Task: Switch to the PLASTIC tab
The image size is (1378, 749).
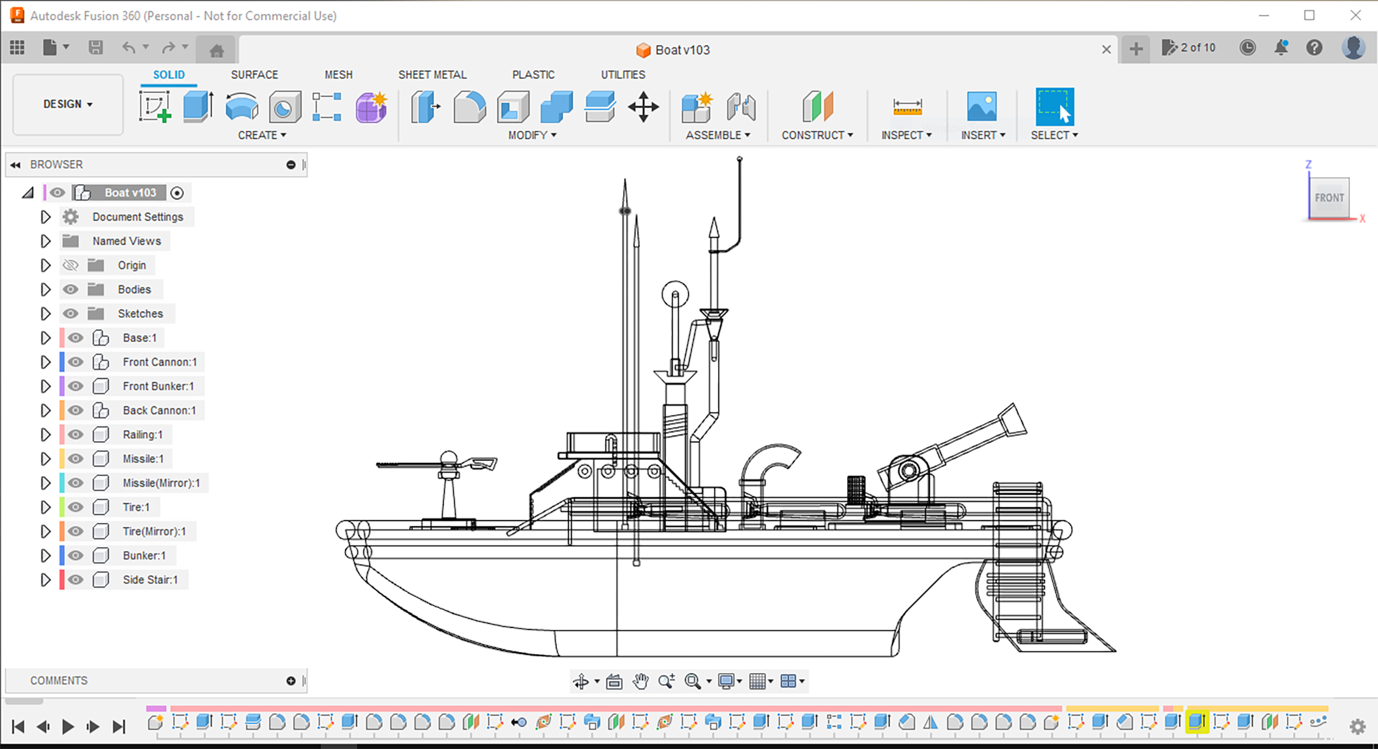Action: coord(533,75)
